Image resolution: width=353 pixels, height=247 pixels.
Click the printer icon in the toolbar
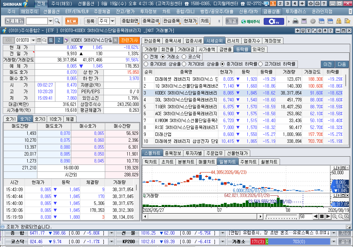295,21
